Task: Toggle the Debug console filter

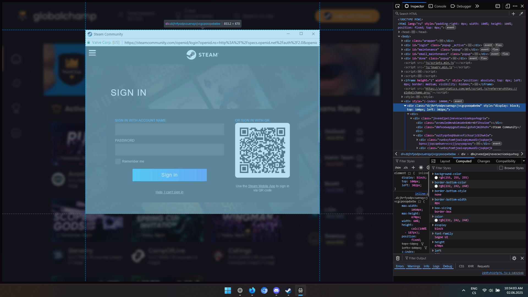Action: tap(447, 266)
